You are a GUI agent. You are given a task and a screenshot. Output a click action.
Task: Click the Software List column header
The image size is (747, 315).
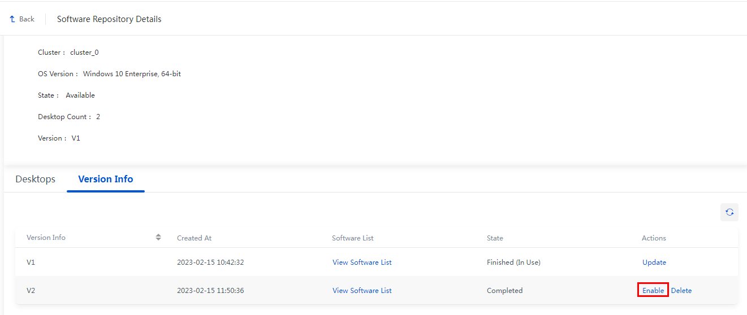(353, 238)
